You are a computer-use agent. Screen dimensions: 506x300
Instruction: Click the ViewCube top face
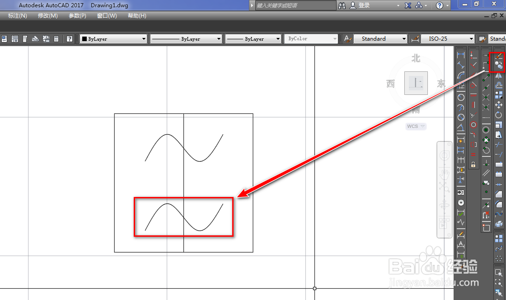click(416, 83)
